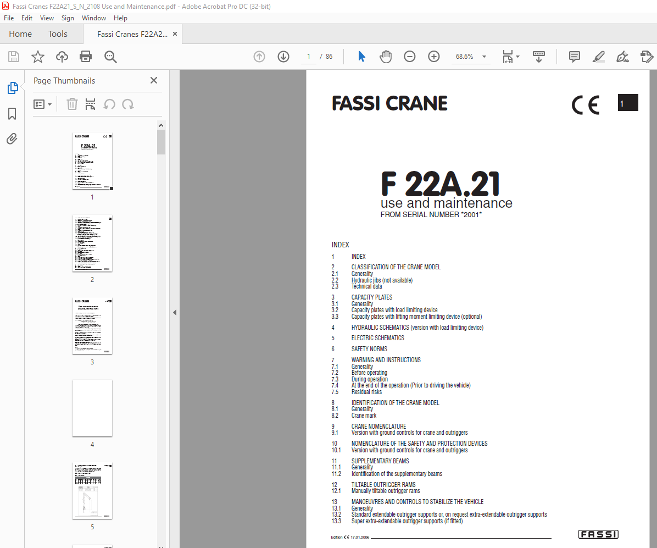Switch to the Tools tab
The image size is (657, 548).
(58, 34)
